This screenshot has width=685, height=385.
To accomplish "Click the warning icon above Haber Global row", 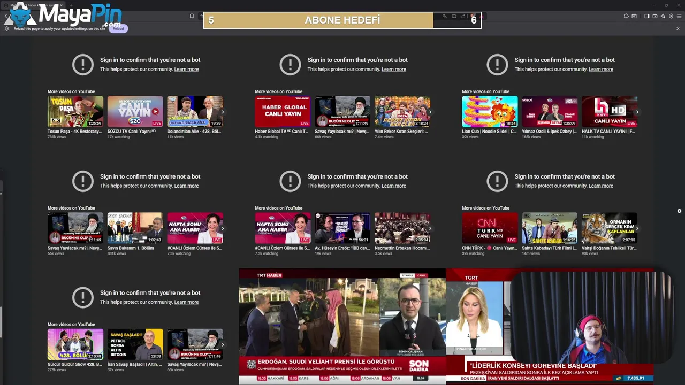I will pyautogui.click(x=290, y=64).
